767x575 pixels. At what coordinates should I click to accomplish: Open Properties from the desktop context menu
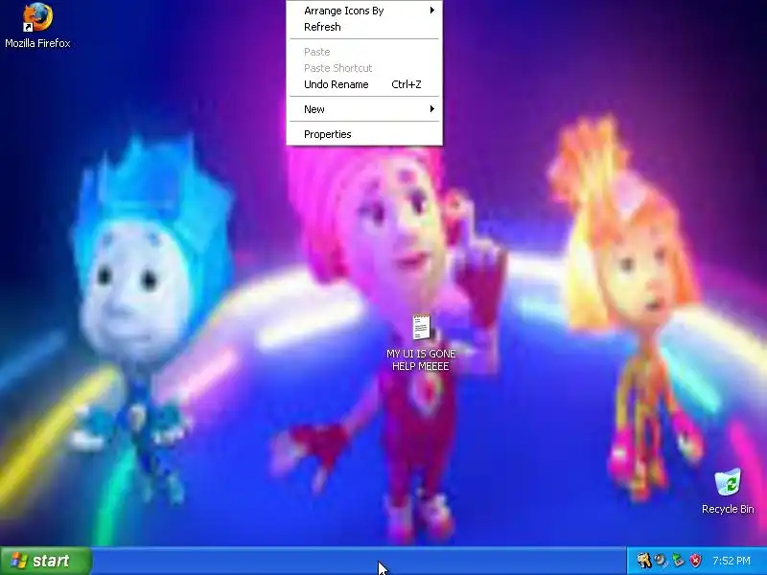pos(364,134)
